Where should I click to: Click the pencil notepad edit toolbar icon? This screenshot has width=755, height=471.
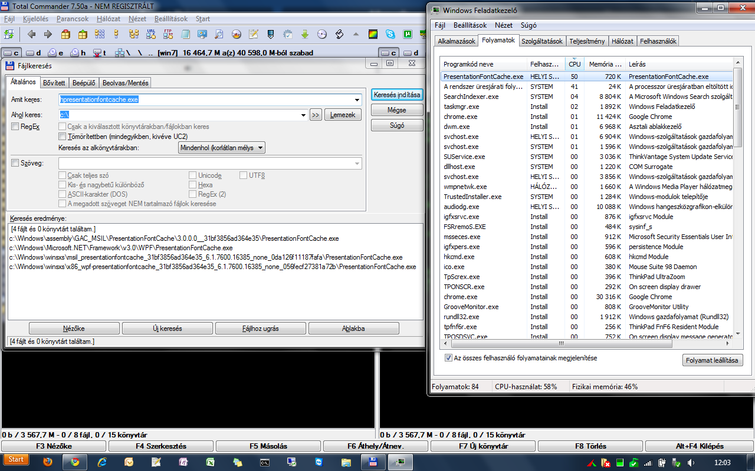point(254,34)
